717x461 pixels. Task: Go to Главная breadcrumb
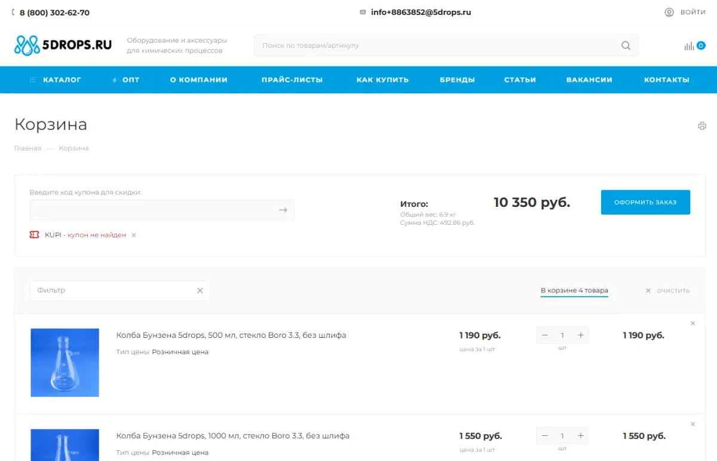pyautogui.click(x=28, y=148)
